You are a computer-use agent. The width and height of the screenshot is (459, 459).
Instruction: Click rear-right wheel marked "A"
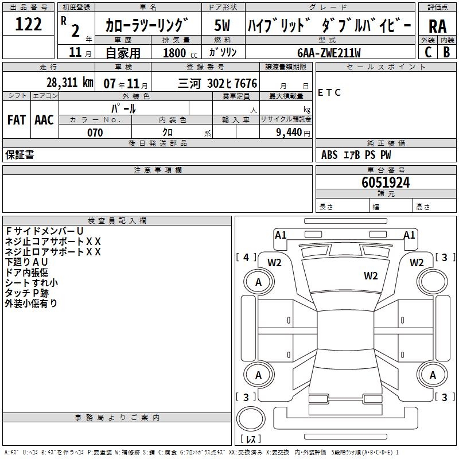pos(433,375)
